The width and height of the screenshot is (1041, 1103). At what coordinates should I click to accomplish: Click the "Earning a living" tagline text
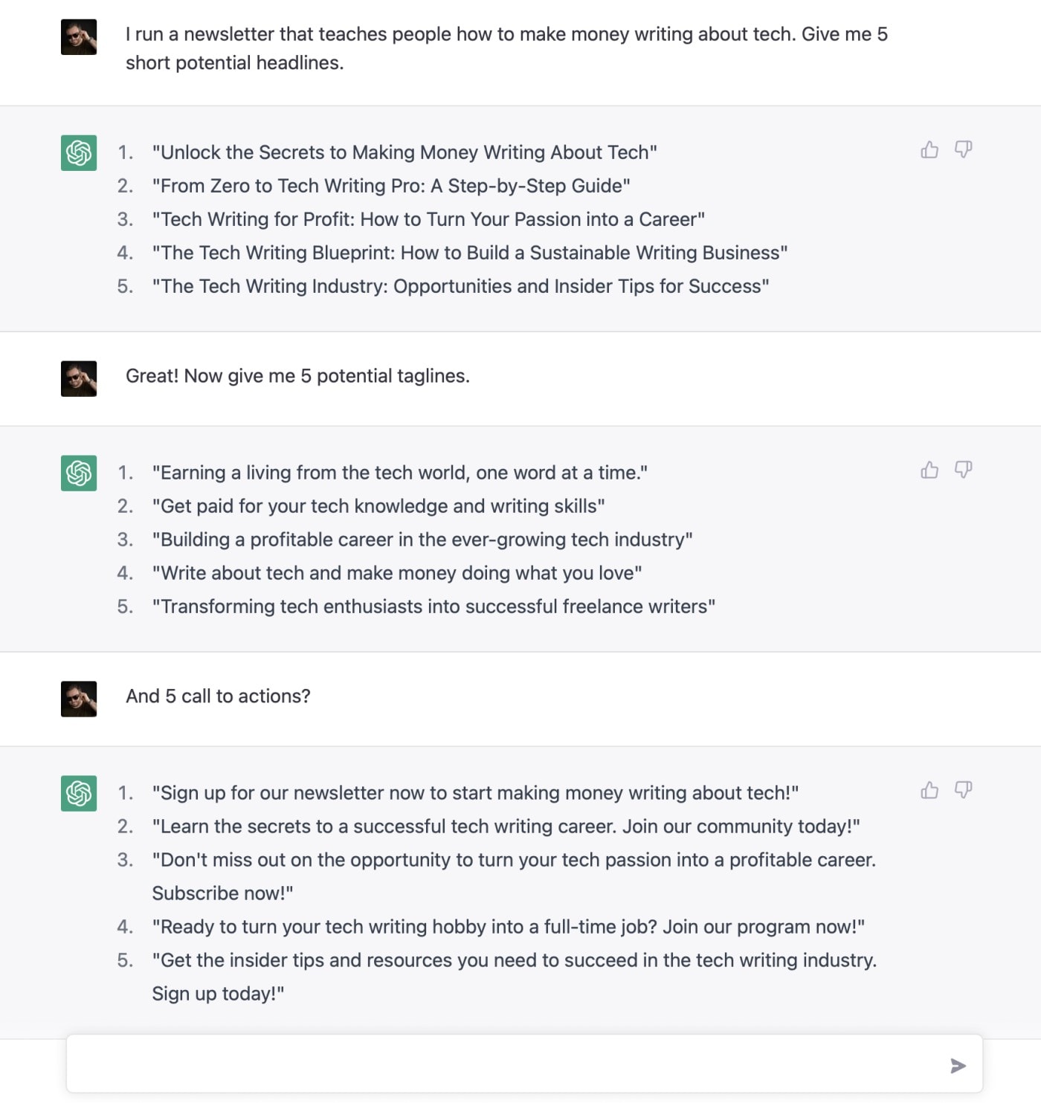pyautogui.click(x=400, y=473)
